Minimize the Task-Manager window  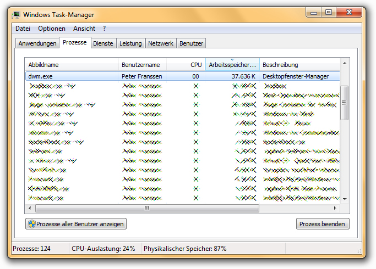click(x=314, y=13)
